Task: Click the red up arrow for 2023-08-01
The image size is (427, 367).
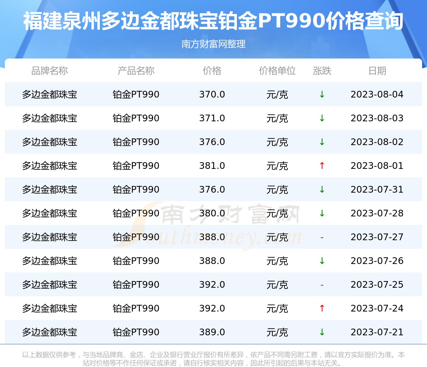Action: [x=322, y=166]
